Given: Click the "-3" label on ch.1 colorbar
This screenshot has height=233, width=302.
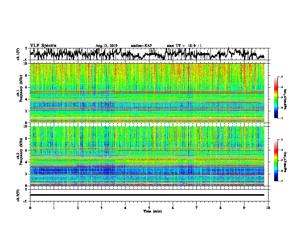Looking at the screenshot, I should (x=281, y=77).
